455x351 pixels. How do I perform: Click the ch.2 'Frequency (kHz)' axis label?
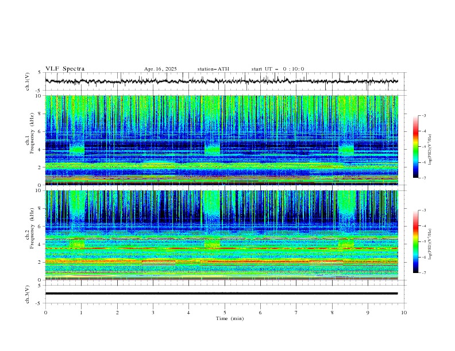tap(32, 228)
